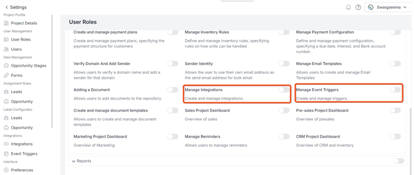Image resolution: width=414 pixels, height=175 pixels.
Task: Click "Create and manage integrations" description
Action: tap(214, 99)
